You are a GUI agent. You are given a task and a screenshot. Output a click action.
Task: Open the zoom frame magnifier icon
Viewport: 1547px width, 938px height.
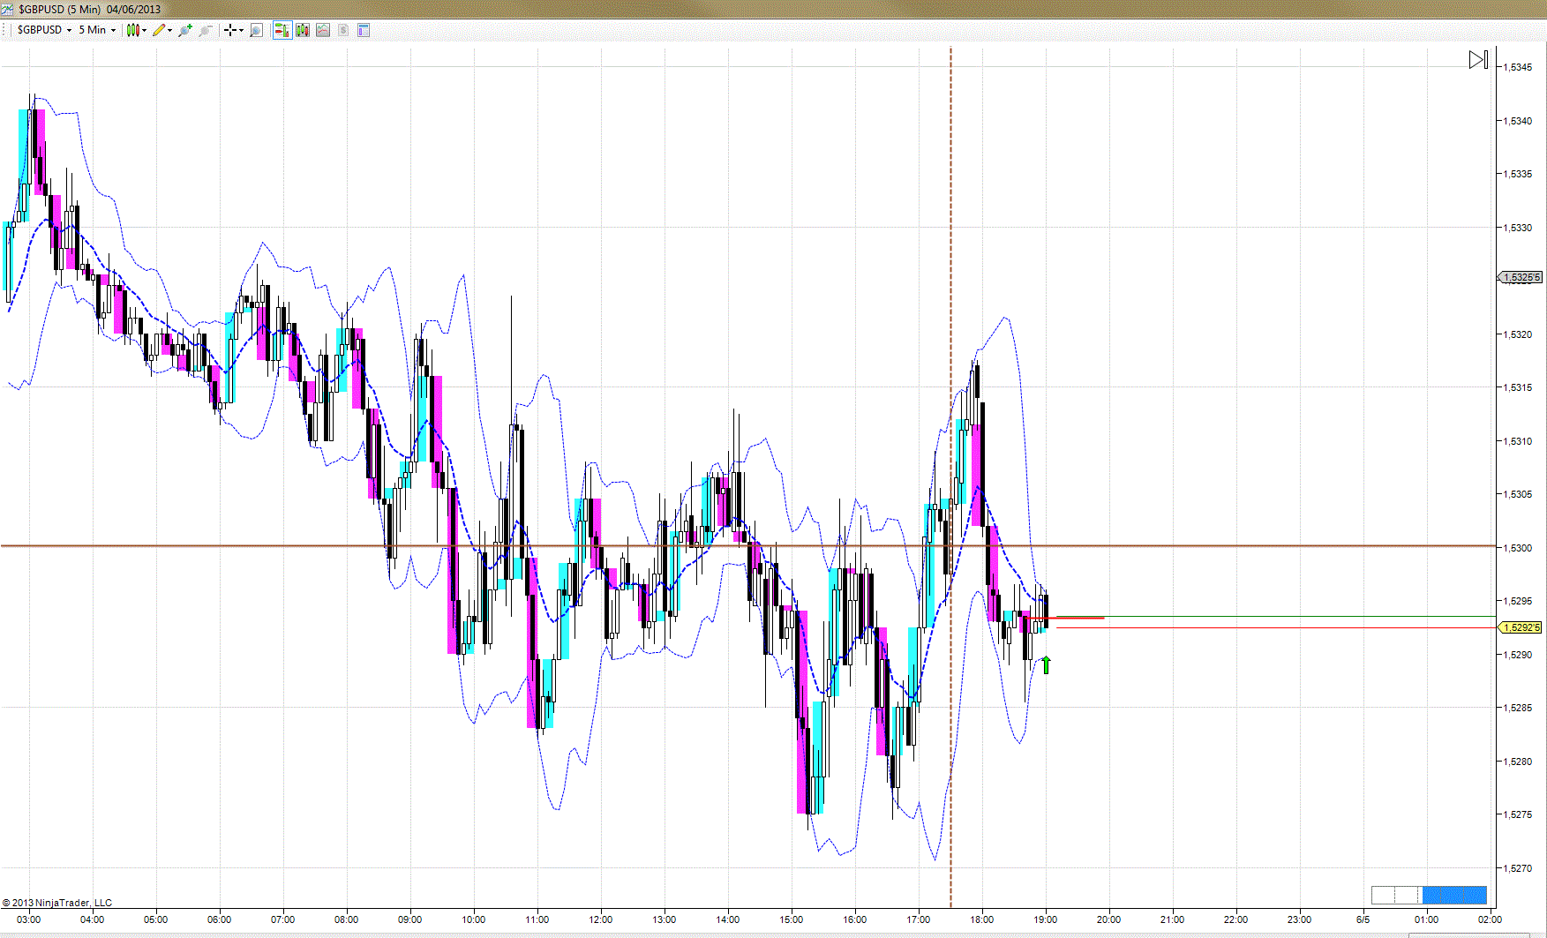(x=256, y=30)
